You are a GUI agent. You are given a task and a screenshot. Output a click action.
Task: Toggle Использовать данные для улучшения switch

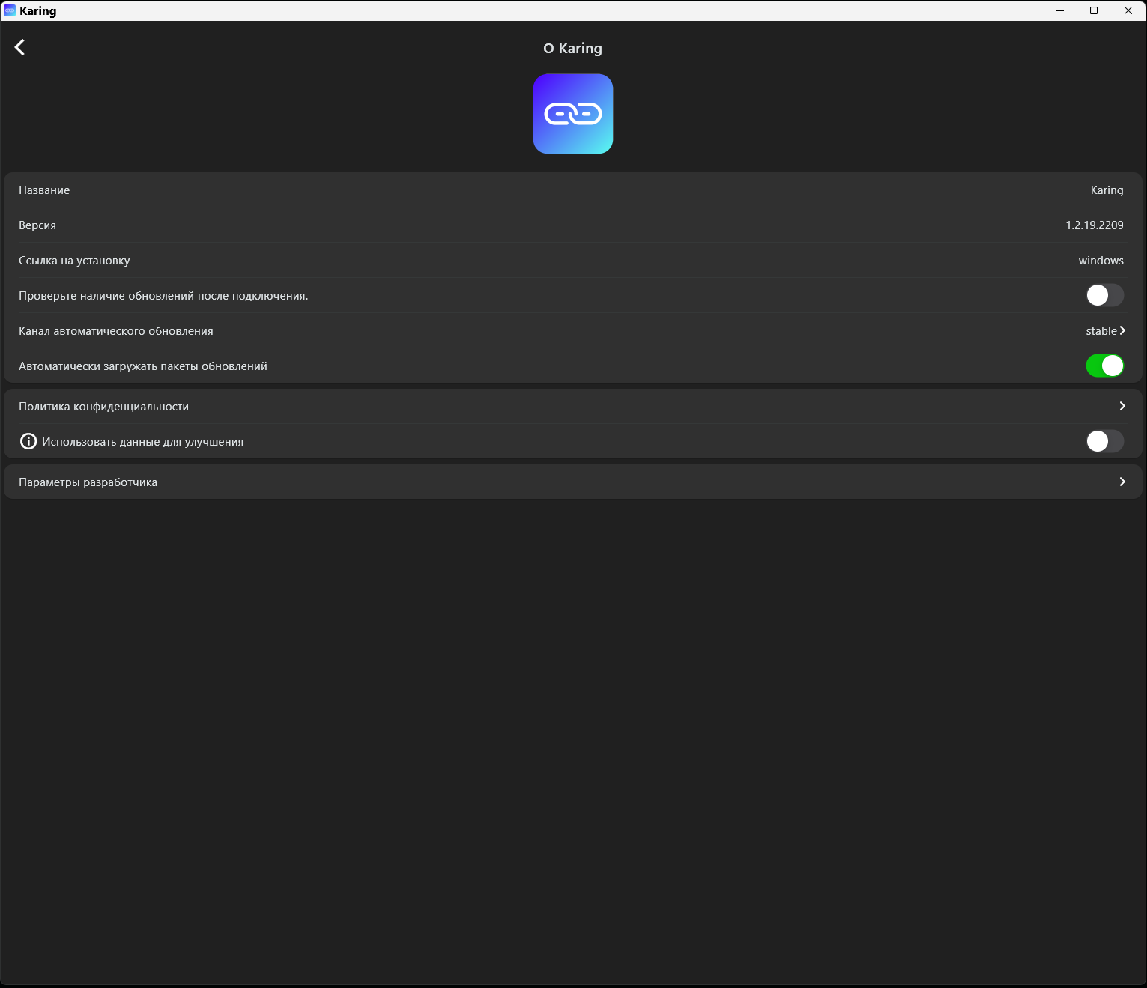(1104, 441)
